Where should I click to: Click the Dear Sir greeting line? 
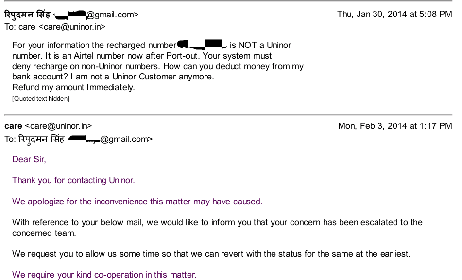click(x=29, y=159)
